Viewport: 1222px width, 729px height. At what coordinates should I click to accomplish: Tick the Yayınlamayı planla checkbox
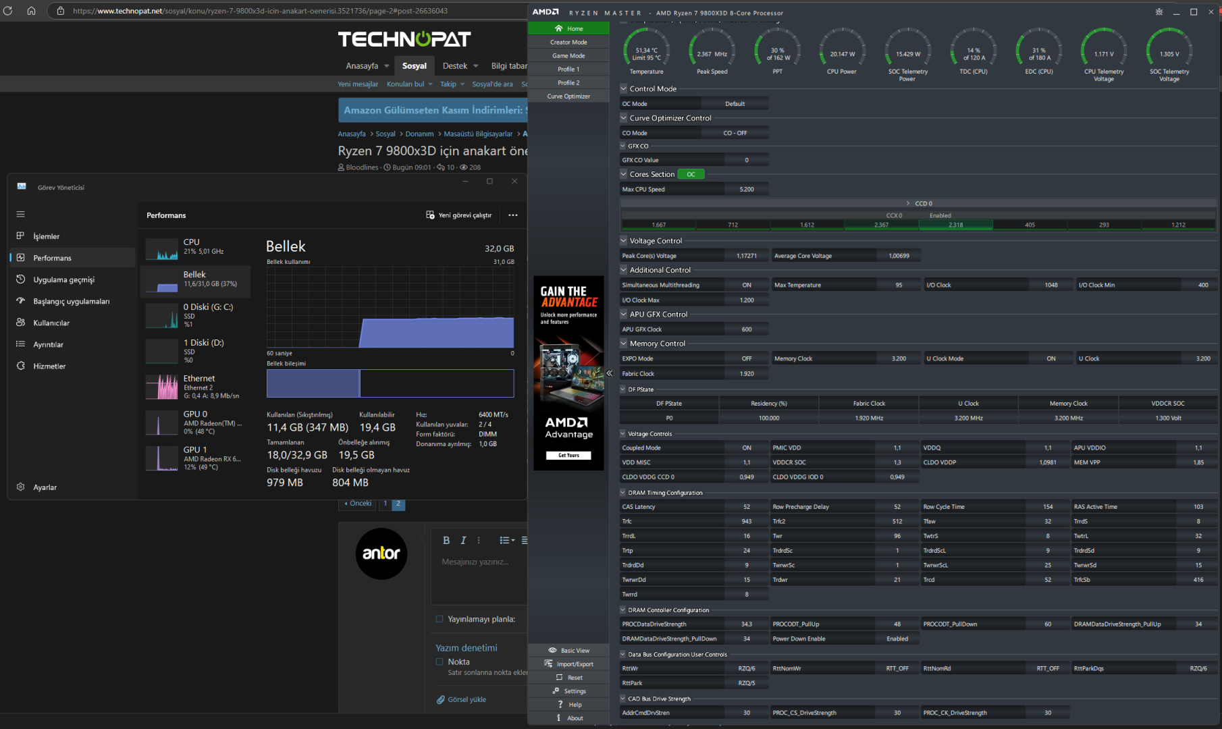pos(440,619)
